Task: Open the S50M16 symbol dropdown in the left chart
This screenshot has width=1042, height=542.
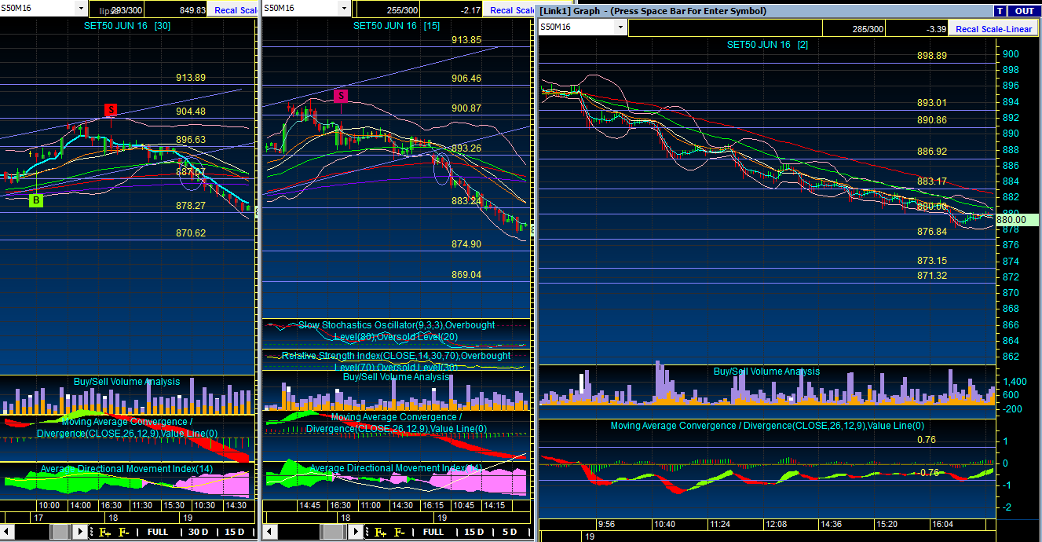Action: point(81,9)
